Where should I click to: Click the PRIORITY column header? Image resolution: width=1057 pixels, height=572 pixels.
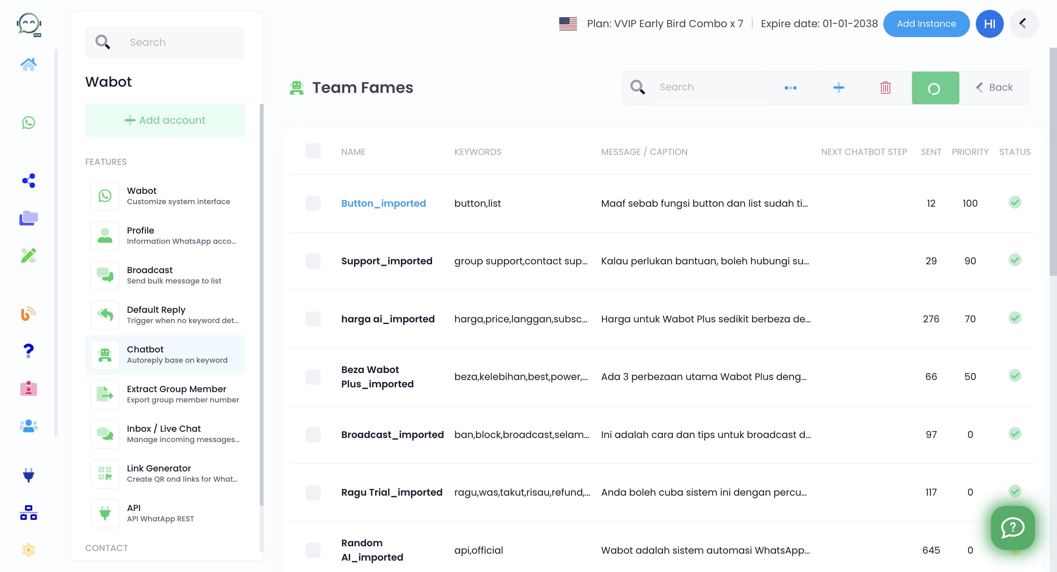pyautogui.click(x=970, y=152)
